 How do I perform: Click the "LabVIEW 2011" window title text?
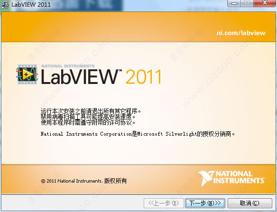pyautogui.click(x=31, y=4)
